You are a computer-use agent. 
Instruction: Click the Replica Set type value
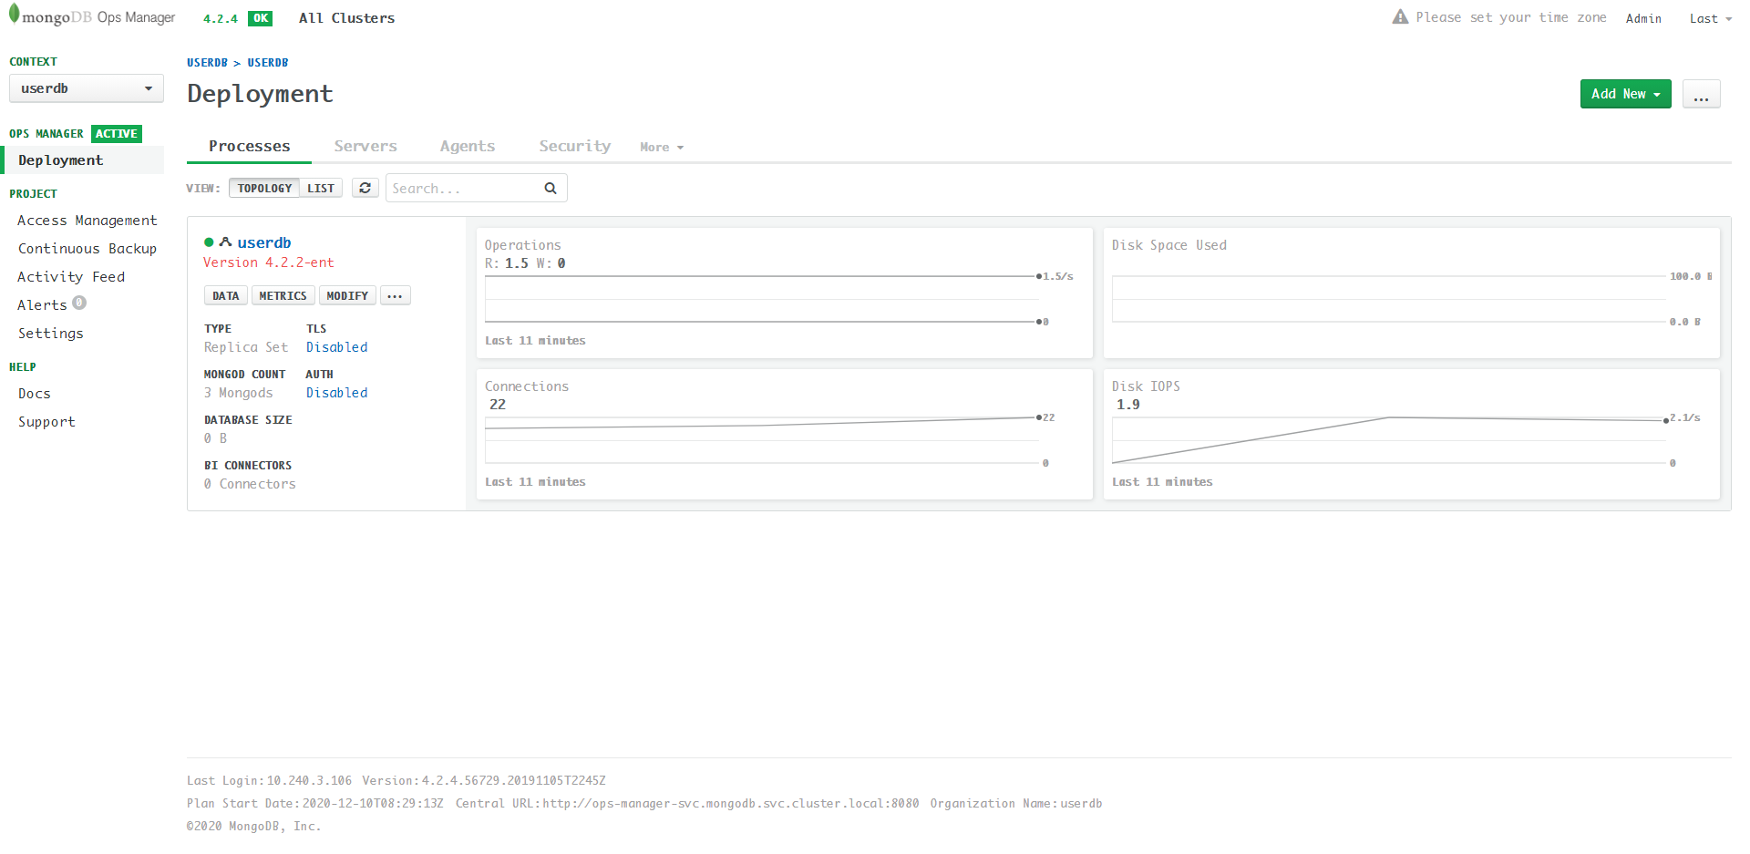click(x=246, y=347)
